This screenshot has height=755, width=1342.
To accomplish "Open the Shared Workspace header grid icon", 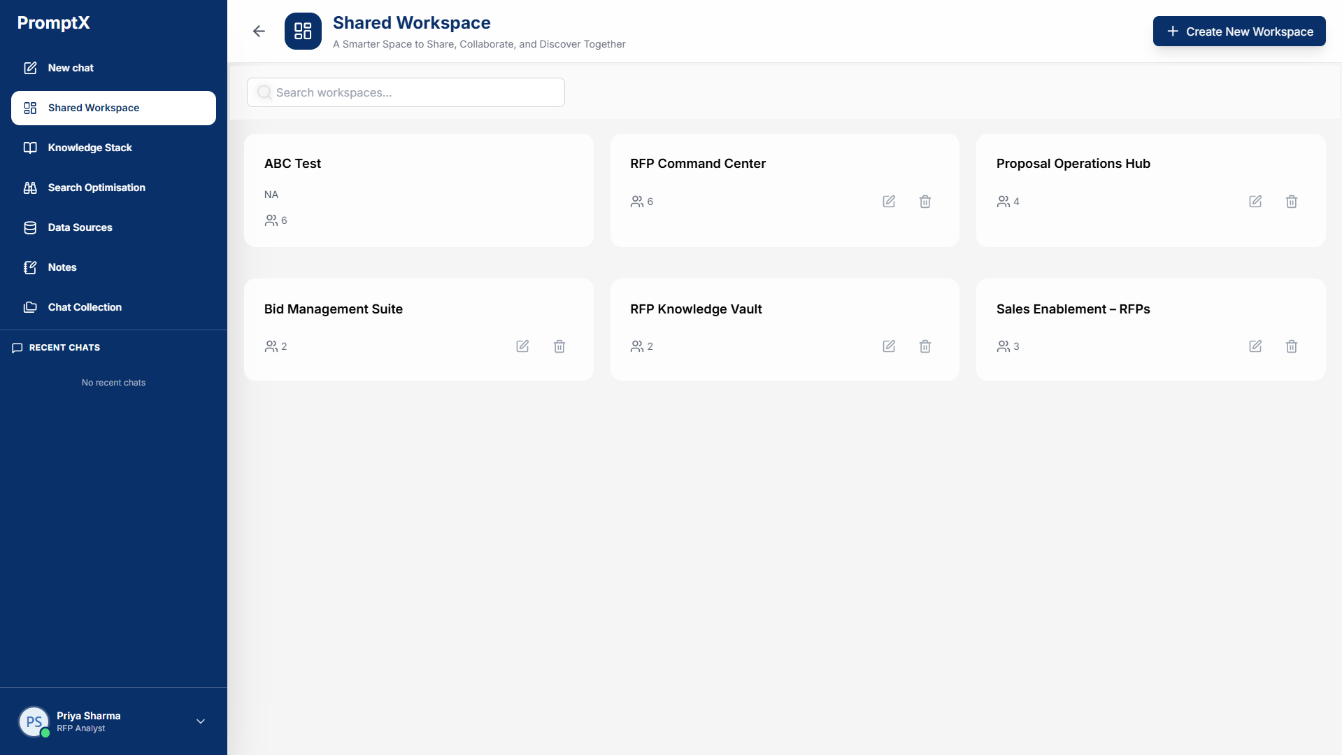I will pos(303,31).
